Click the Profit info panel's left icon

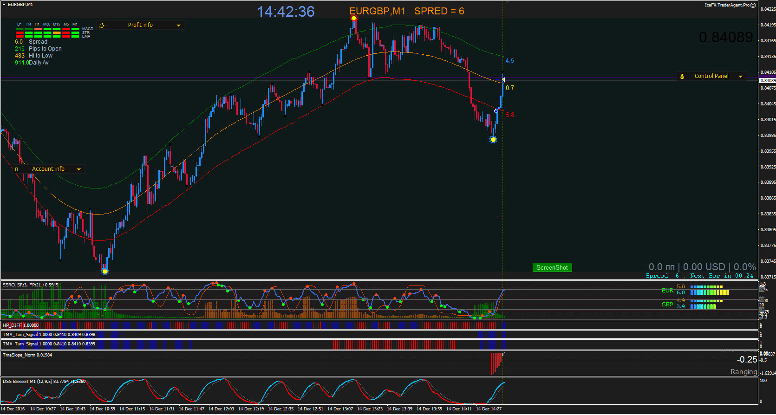[102, 26]
